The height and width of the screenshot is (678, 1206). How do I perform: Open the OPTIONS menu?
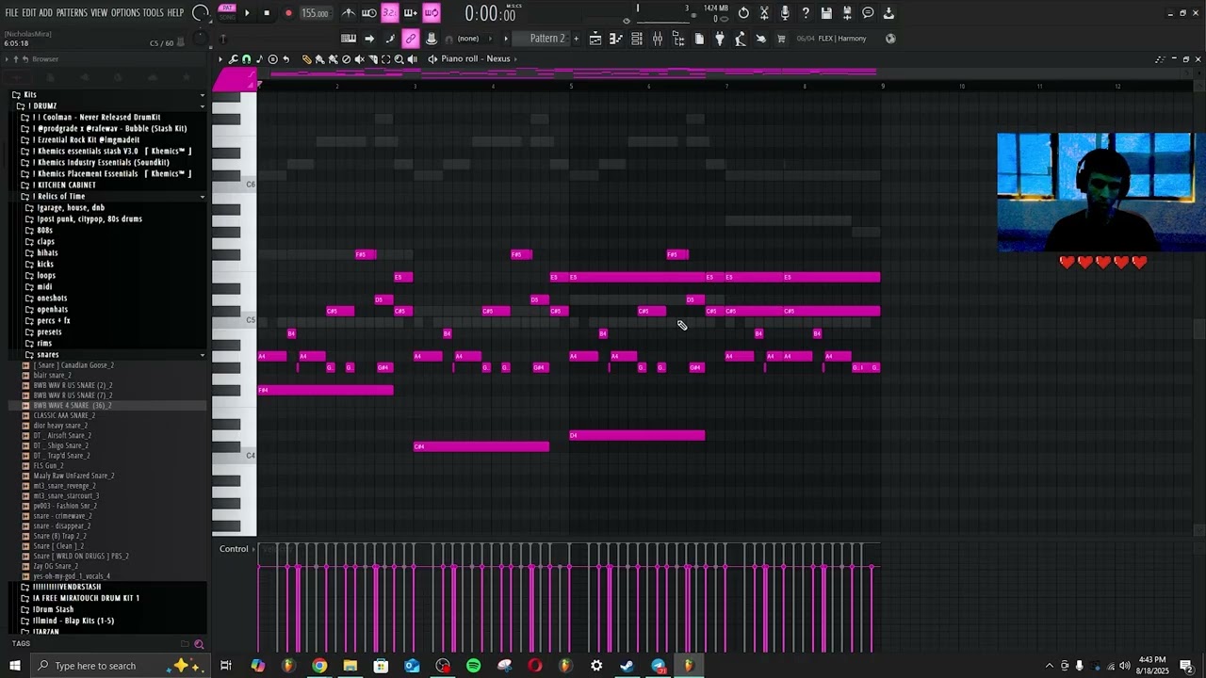[x=125, y=13]
